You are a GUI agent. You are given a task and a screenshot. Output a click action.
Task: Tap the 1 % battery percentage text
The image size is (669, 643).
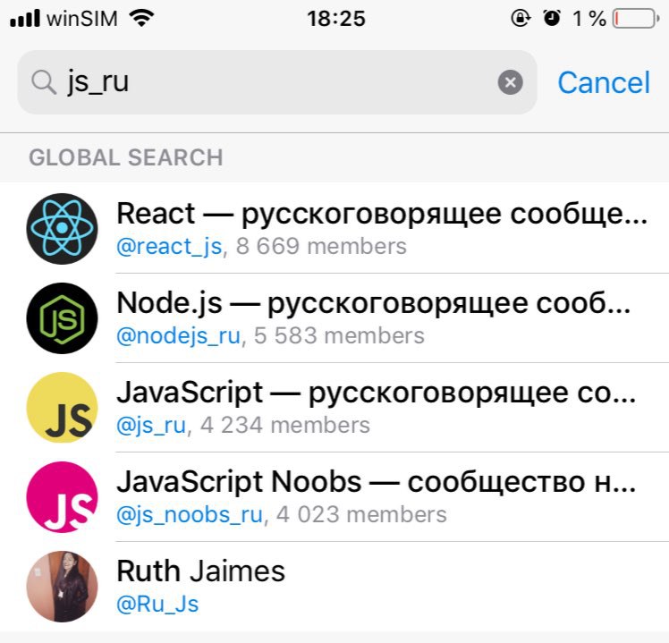tap(589, 19)
